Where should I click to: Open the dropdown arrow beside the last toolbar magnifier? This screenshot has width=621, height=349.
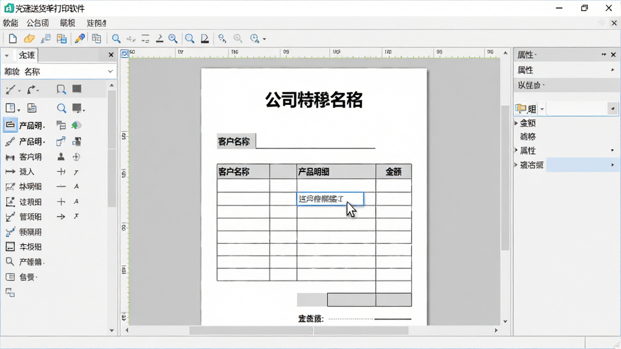264,39
